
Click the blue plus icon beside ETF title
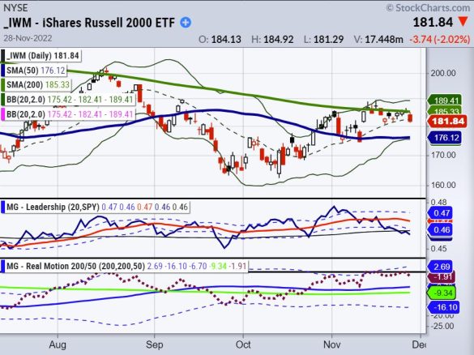point(186,23)
